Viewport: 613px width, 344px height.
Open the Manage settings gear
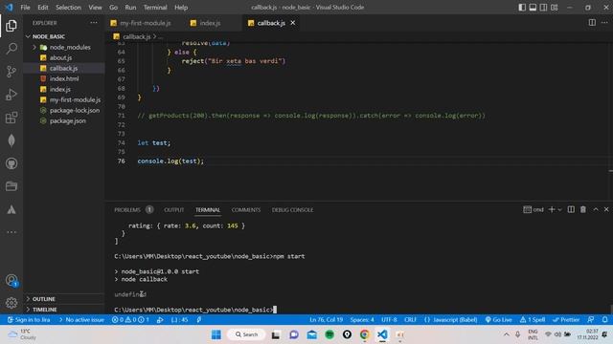pyautogui.click(x=11, y=303)
